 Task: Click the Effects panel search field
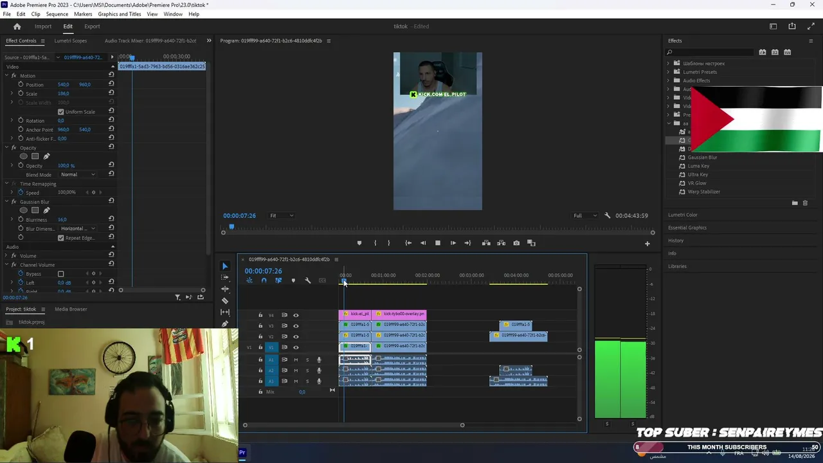(x=710, y=52)
